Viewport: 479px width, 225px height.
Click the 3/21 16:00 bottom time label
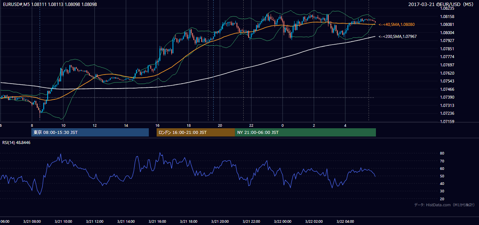pyautogui.click(x=157, y=221)
